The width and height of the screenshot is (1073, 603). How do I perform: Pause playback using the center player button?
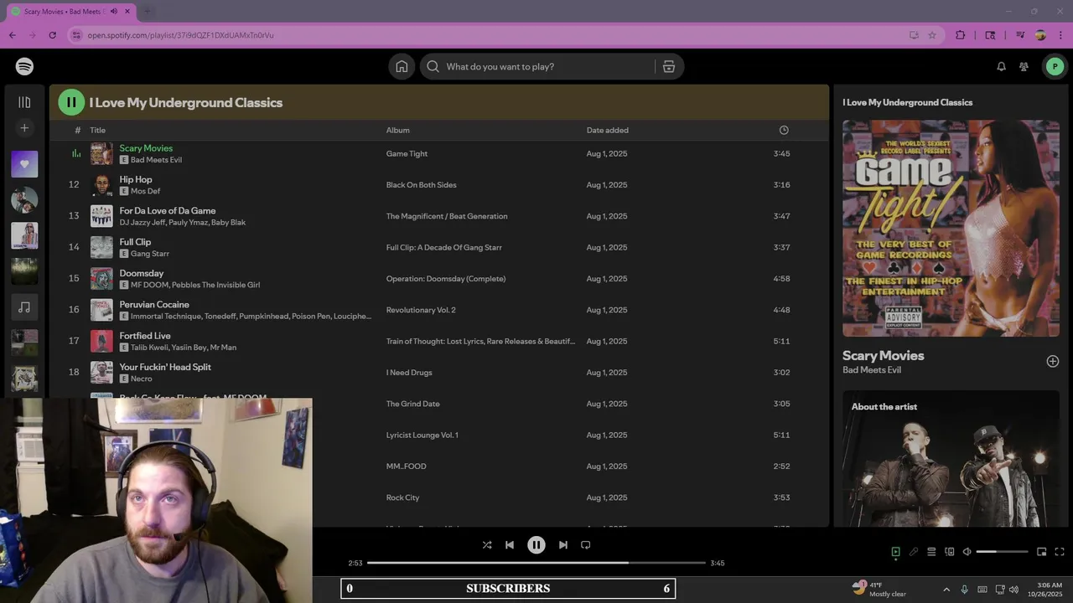coord(536,544)
